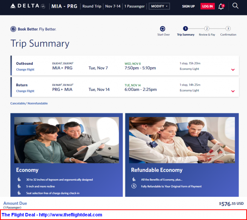Open the search magnifier icon
Screen dimensions: 247x220
click(x=236, y=6)
